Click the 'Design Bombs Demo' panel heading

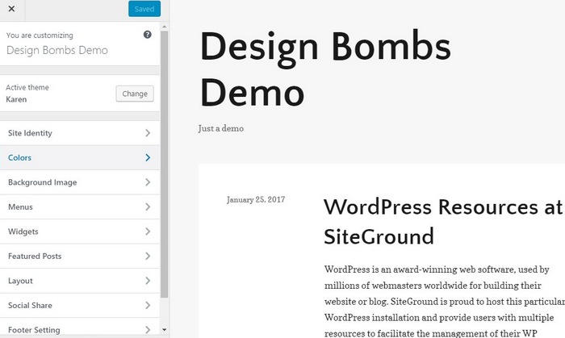(x=57, y=50)
